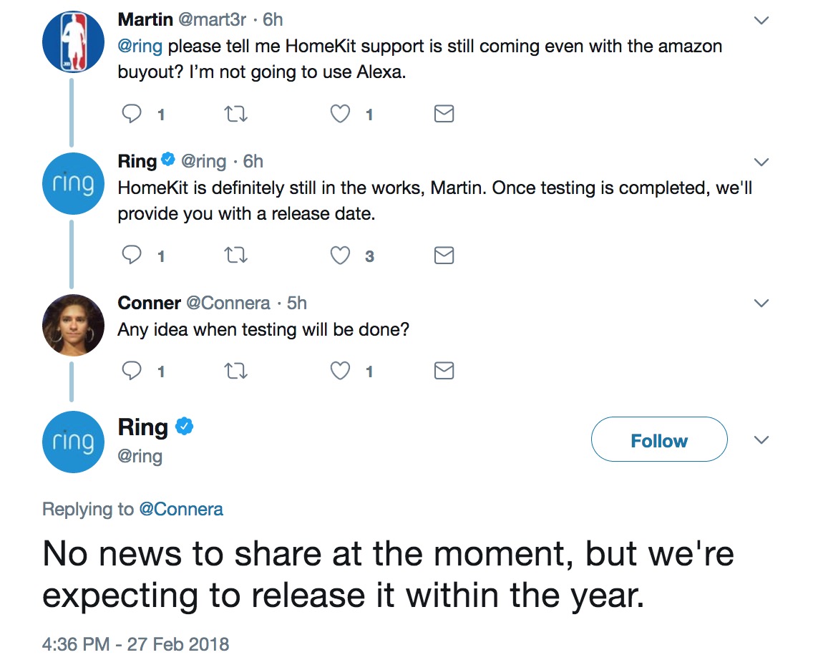Reply to Martin's HomeKit tweet
This screenshot has height=670, width=813.
pyautogui.click(x=132, y=114)
